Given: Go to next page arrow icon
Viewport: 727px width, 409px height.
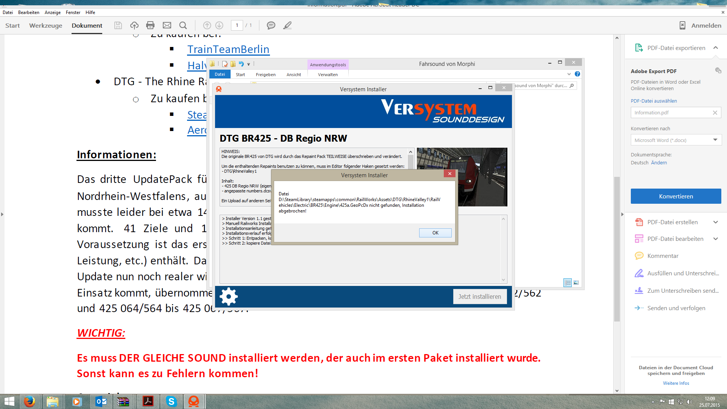Looking at the screenshot, I should click(x=219, y=25).
